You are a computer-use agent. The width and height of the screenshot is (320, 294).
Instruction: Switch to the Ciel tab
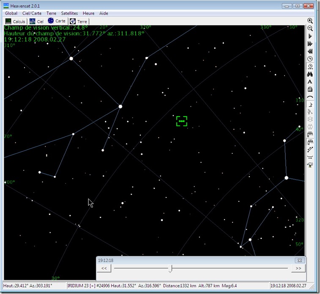tap(36, 21)
